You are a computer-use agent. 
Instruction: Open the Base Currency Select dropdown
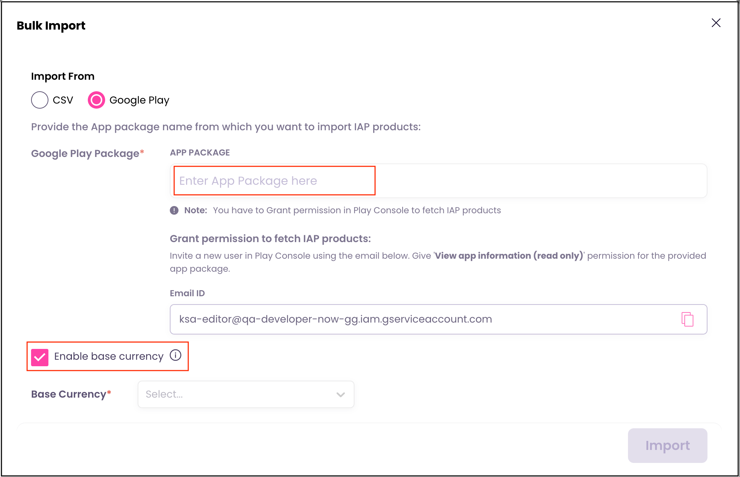coord(238,394)
